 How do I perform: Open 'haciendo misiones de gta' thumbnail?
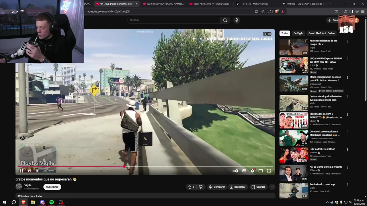[x=294, y=47]
